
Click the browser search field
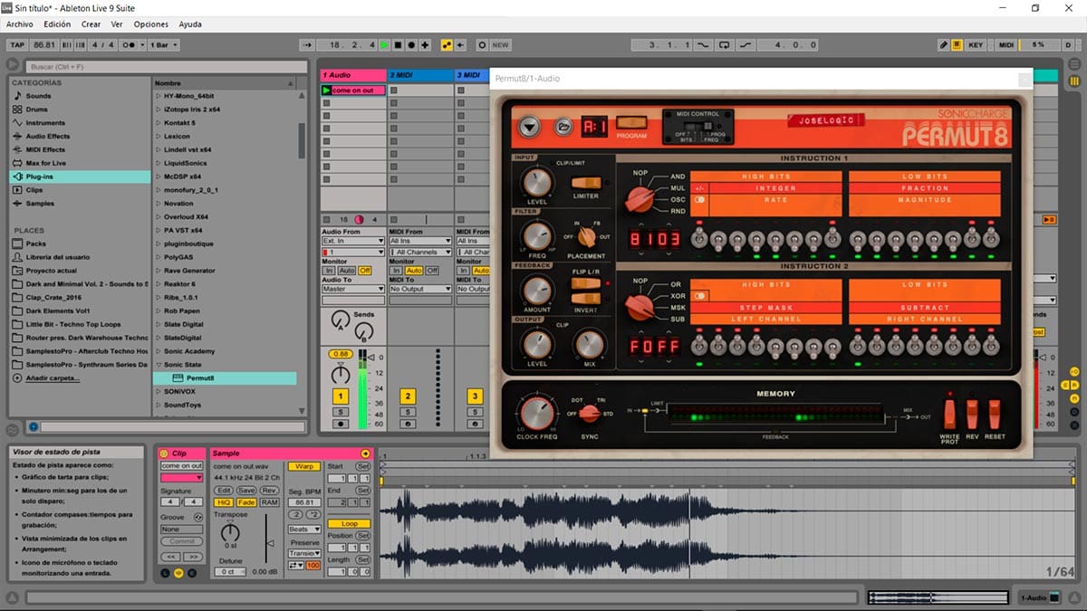pos(166,66)
